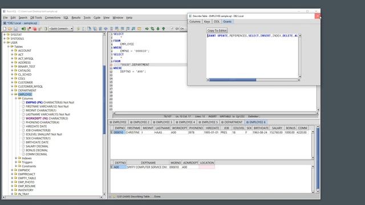Image resolution: width=365 pixels, height=205 pixels.
Task: Collapse the Tables folder node
Action: pyautogui.click(x=9, y=47)
